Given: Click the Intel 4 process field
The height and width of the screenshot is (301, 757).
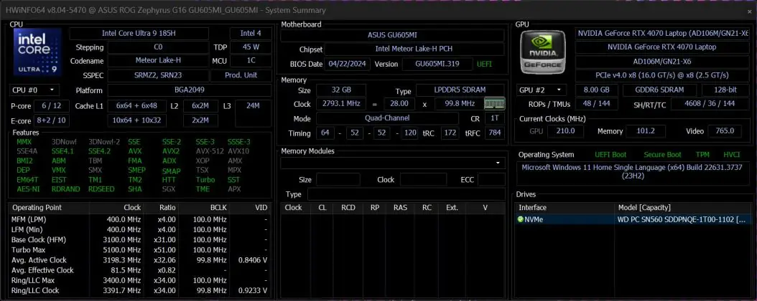Looking at the screenshot, I should [x=251, y=33].
